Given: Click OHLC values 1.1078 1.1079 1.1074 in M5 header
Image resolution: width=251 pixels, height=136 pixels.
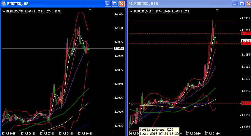Looking at the screenshot, I should click(x=38, y=12).
